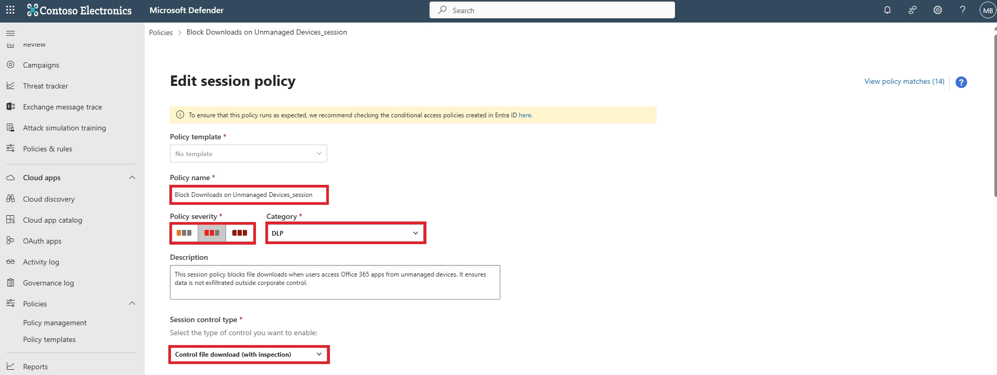Open the community people icon in header
The width and height of the screenshot is (997, 375).
pos(913,10)
